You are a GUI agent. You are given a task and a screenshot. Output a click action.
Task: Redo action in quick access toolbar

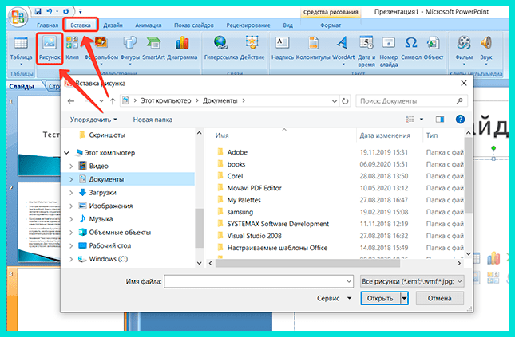click(x=65, y=11)
